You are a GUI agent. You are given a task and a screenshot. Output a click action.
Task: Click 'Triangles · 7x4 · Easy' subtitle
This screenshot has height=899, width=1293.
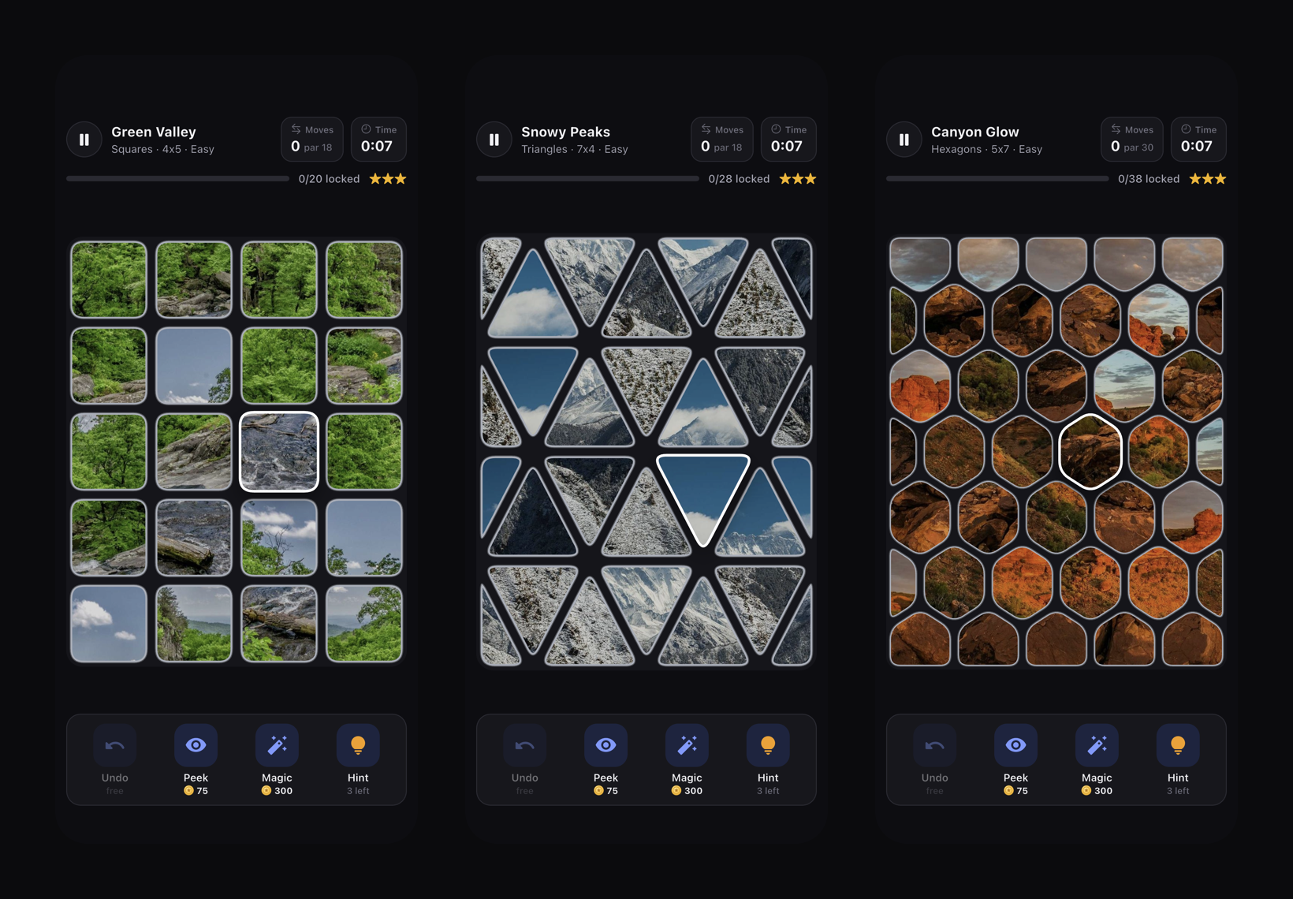pos(575,149)
